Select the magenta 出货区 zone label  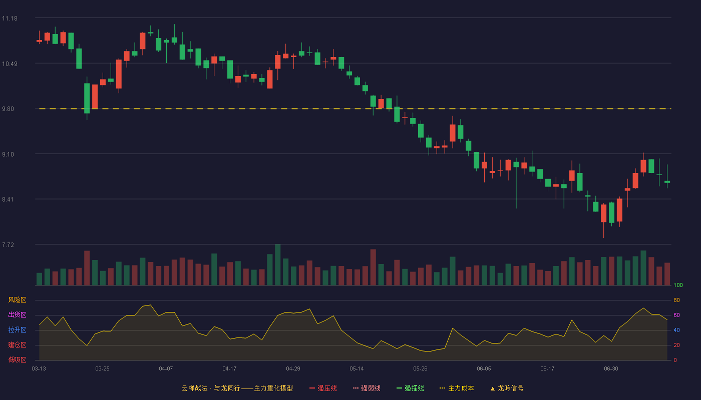click(17, 315)
